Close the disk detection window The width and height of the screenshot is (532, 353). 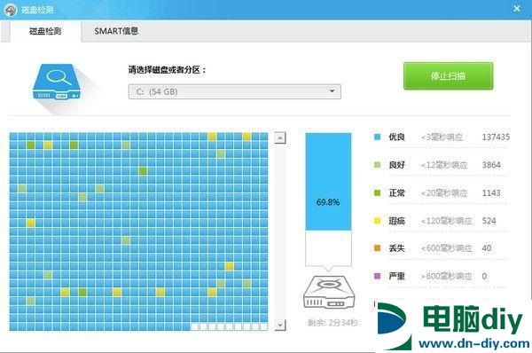[x=517, y=9]
